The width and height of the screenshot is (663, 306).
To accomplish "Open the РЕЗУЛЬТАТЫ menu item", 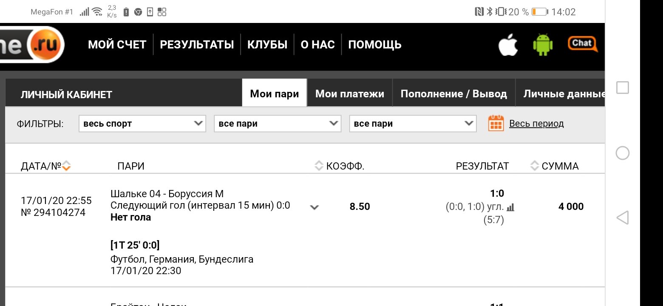I will point(197,45).
